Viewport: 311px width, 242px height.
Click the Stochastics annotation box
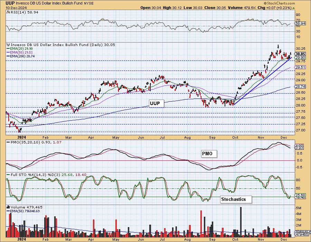click(x=236, y=199)
